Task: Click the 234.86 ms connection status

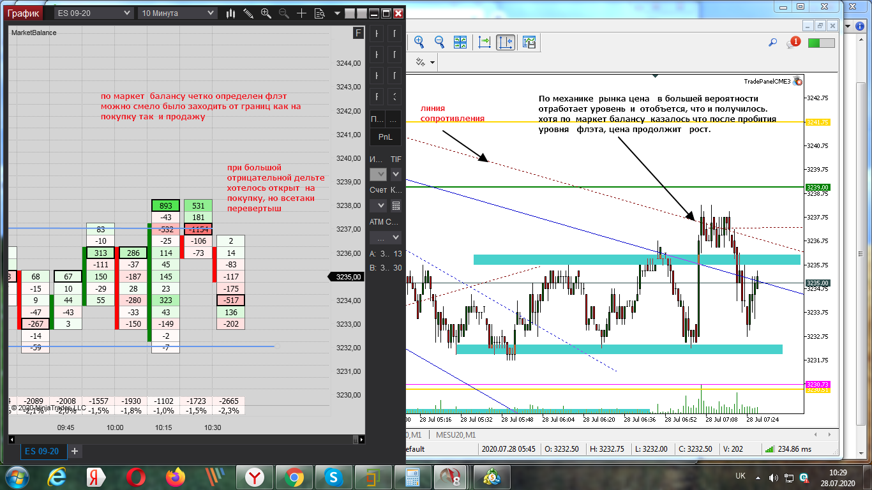Action: click(788, 449)
